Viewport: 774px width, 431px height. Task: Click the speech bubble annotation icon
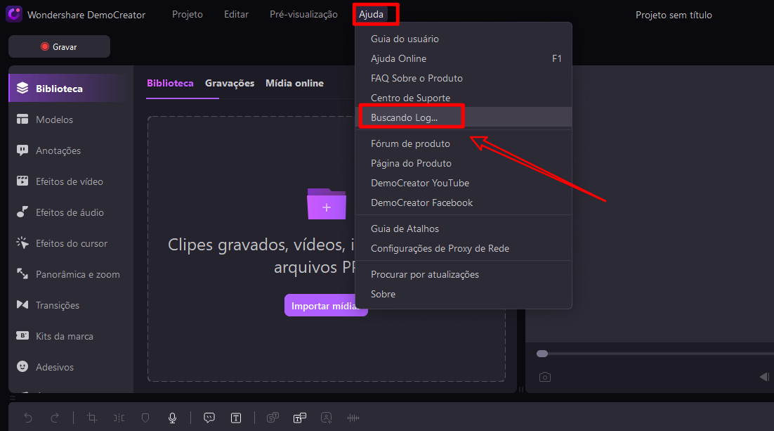[209, 418]
